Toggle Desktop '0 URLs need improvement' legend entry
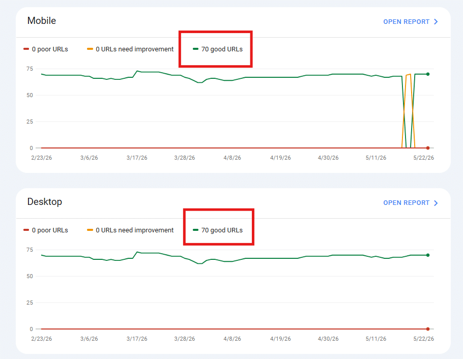Screen dimensions: 463x359 click(130, 230)
